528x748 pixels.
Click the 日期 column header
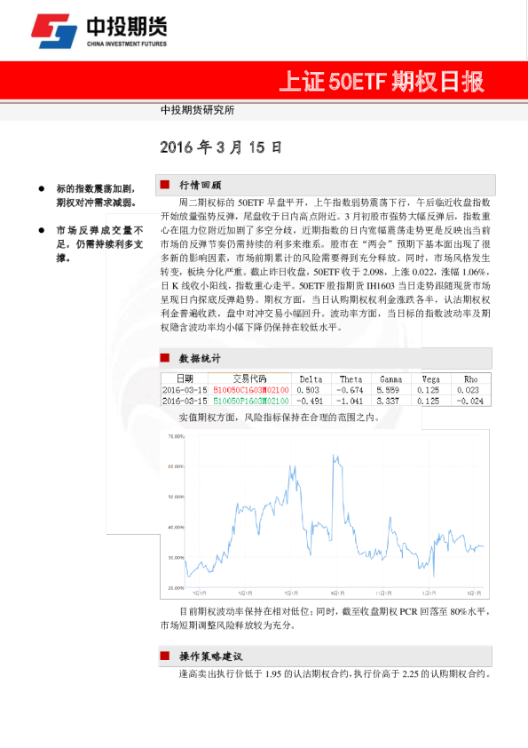(185, 378)
